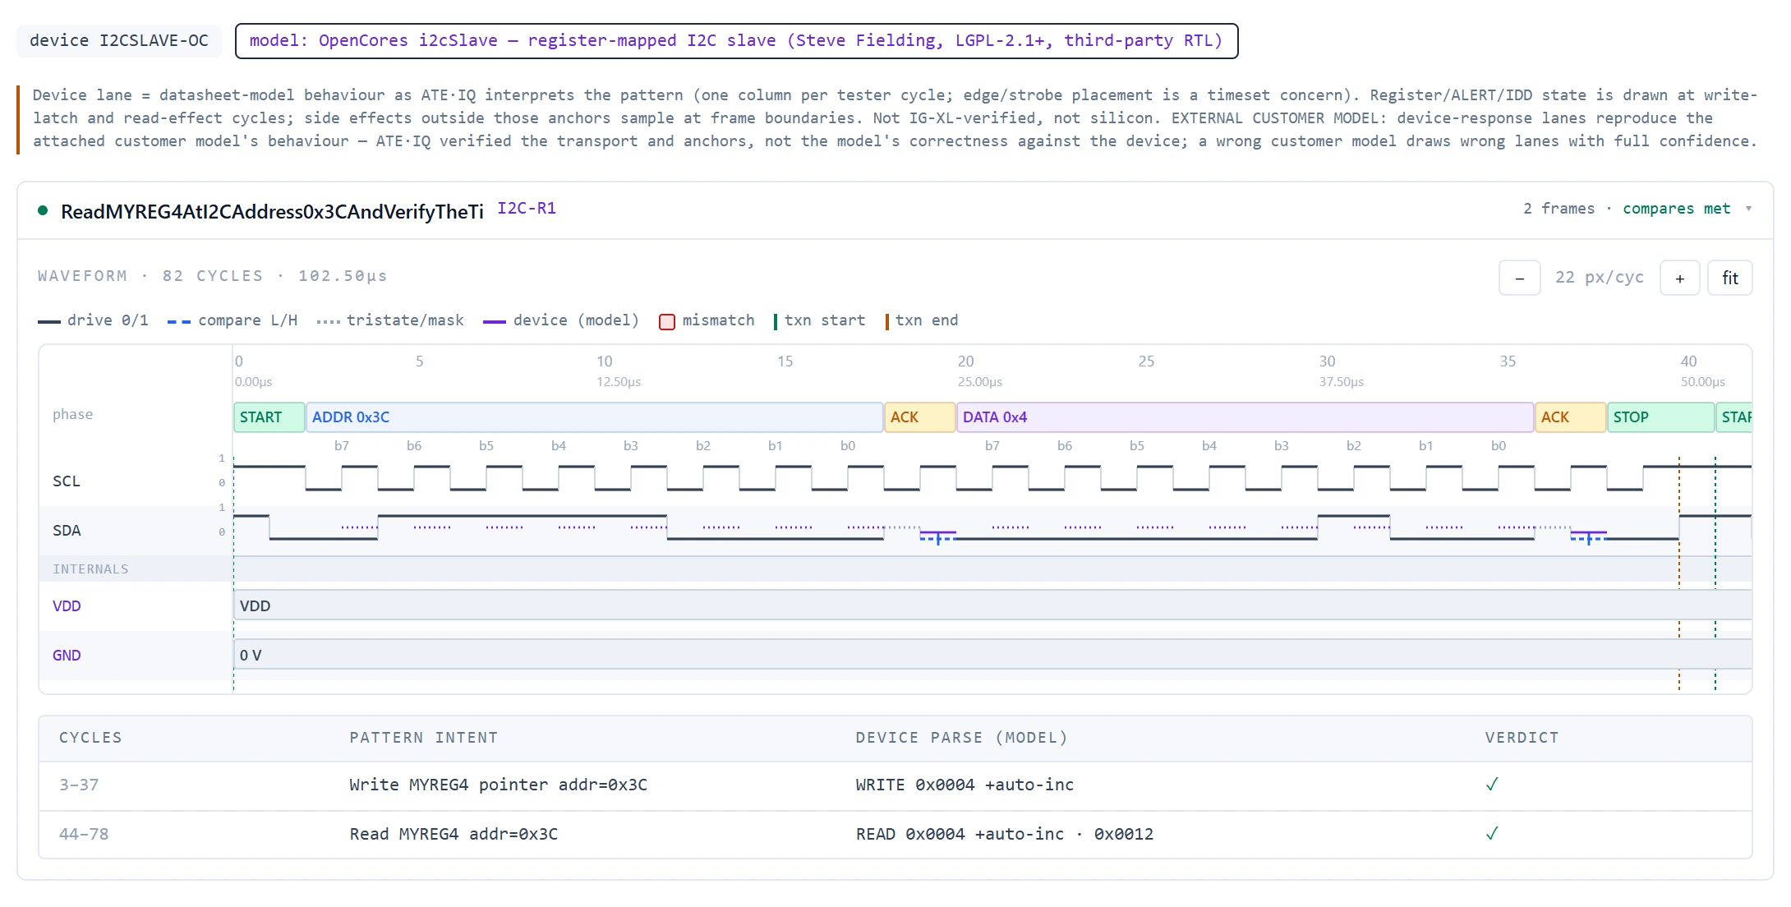This screenshot has height=907, width=1791.
Task: Click the VDD lane value bar
Action: pyautogui.click(x=992, y=605)
